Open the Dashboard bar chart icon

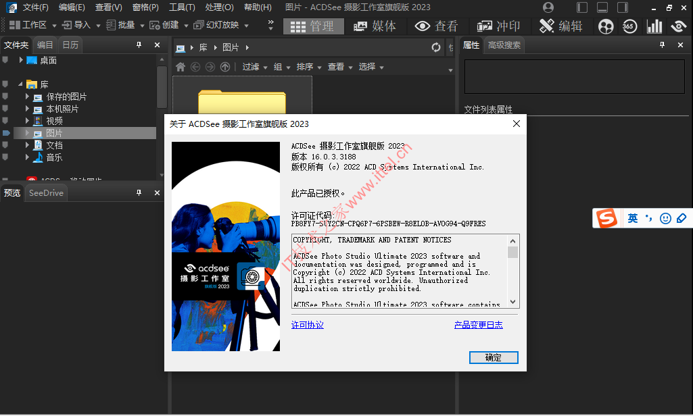(654, 26)
